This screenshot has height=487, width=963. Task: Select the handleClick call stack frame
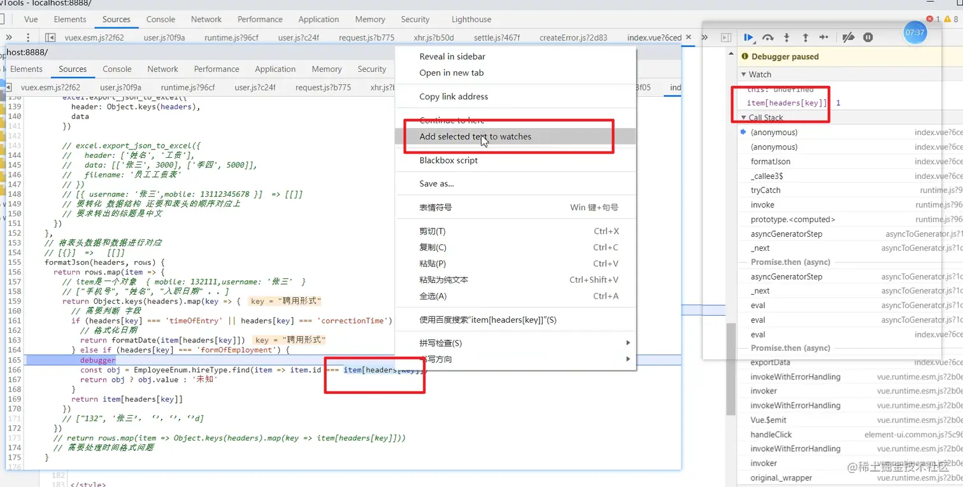click(771, 435)
